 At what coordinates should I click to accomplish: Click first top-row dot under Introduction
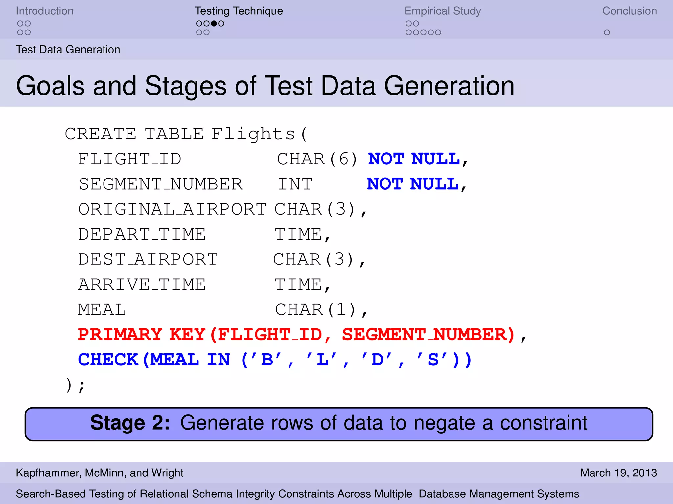[x=20, y=24]
